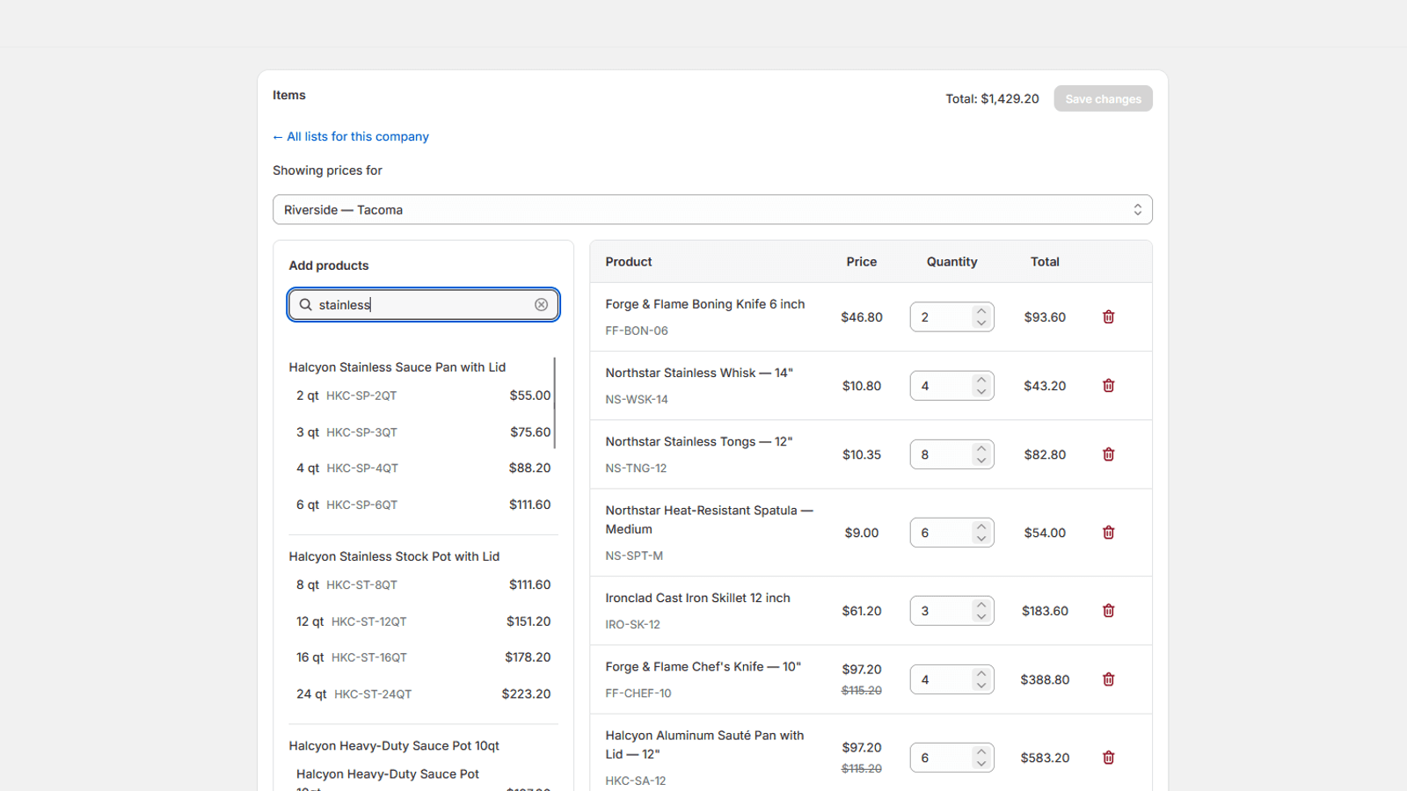Increase Boning Knife quantity stepper
The height and width of the screenshot is (791, 1407).
(981, 311)
